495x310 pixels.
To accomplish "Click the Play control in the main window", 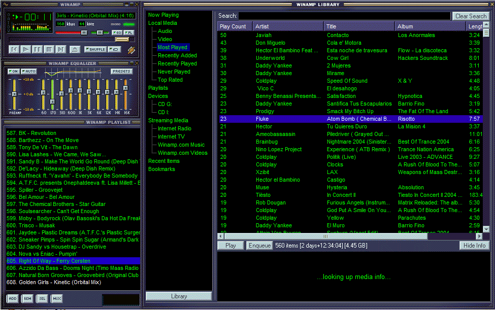I will click(x=25, y=49).
